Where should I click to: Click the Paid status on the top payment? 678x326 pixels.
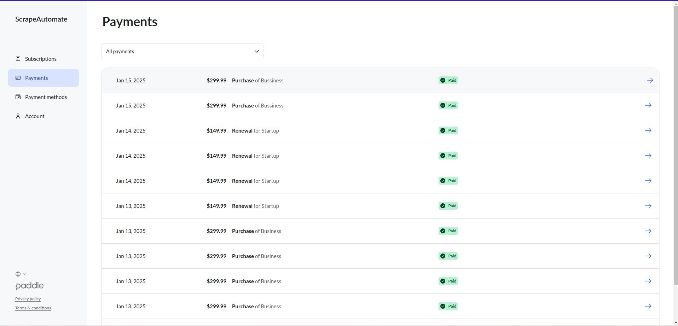click(x=448, y=80)
